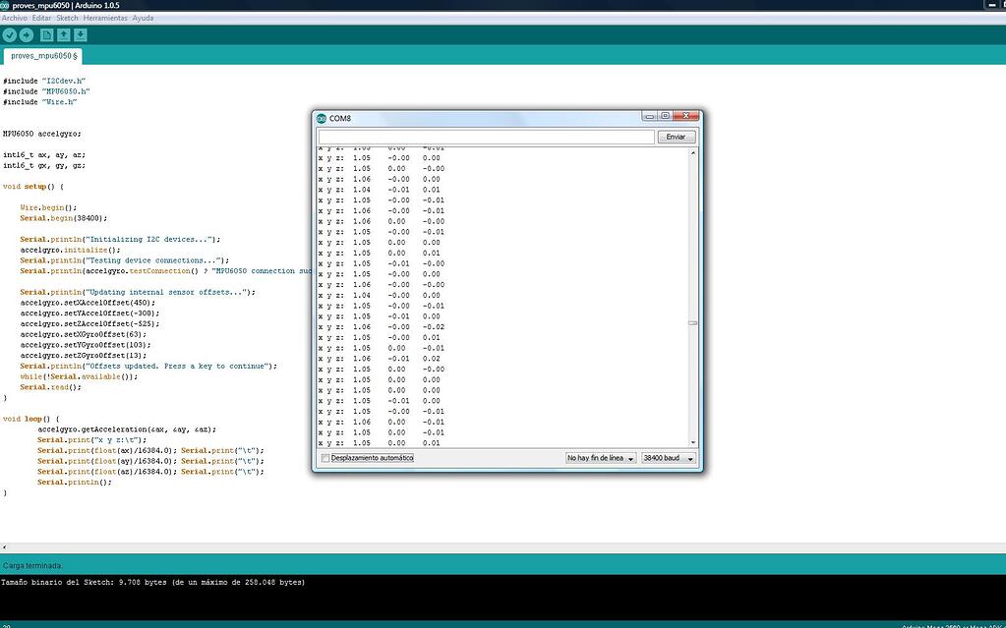Click the 'void loop() {' line
The height and width of the screenshot is (628, 1006).
pyautogui.click(x=30, y=419)
